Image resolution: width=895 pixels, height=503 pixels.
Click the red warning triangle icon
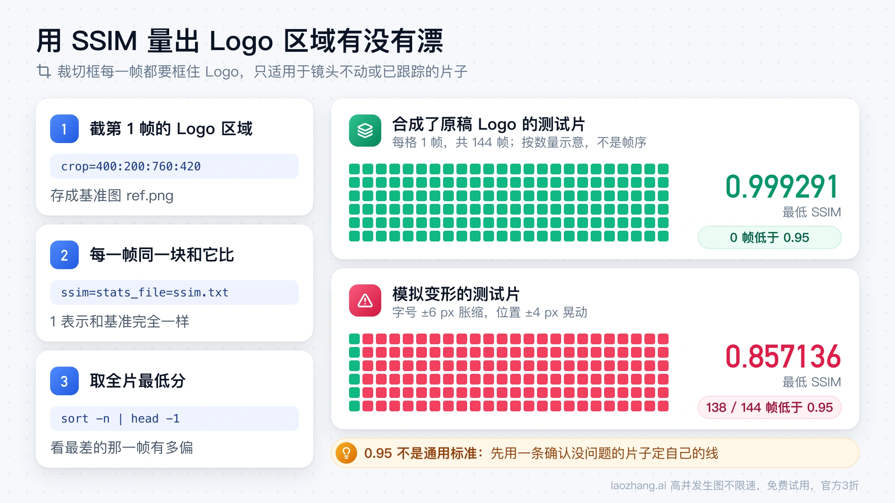coord(365,300)
